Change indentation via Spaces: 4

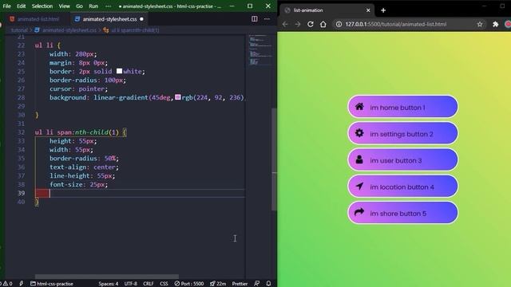coord(109,284)
